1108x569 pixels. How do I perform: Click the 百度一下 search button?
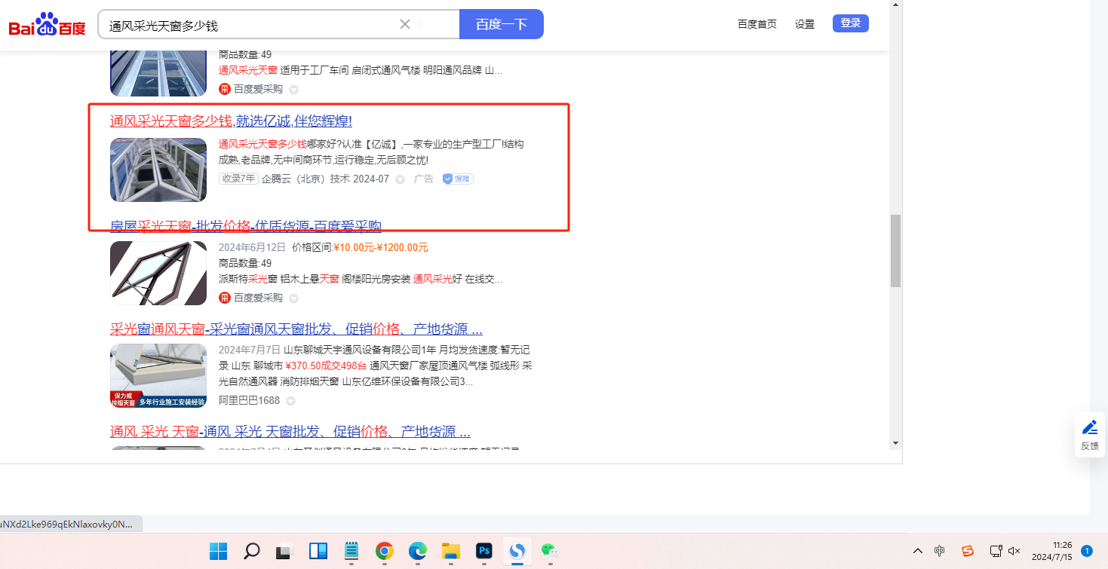(x=501, y=24)
